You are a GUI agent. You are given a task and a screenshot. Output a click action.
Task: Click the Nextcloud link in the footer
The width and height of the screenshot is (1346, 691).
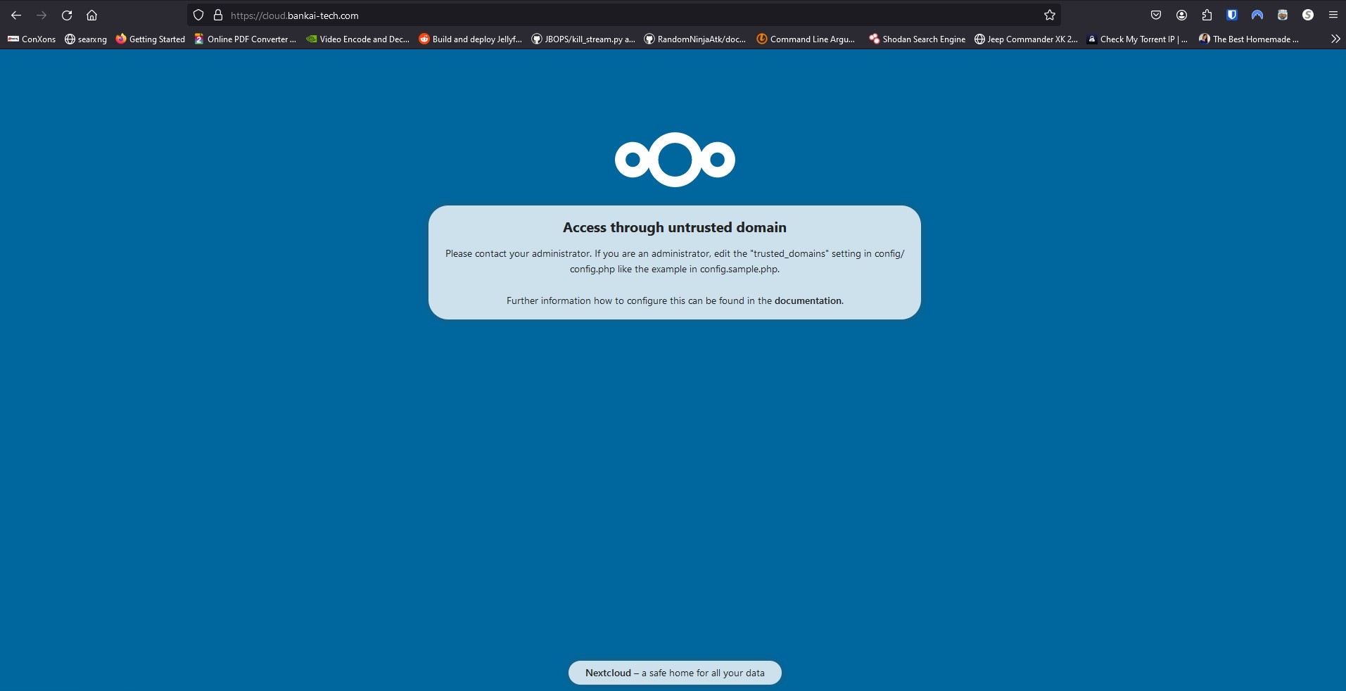(x=608, y=673)
